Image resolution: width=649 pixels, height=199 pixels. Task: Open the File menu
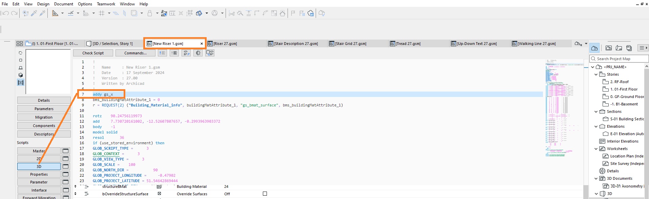pyautogui.click(x=5, y=4)
